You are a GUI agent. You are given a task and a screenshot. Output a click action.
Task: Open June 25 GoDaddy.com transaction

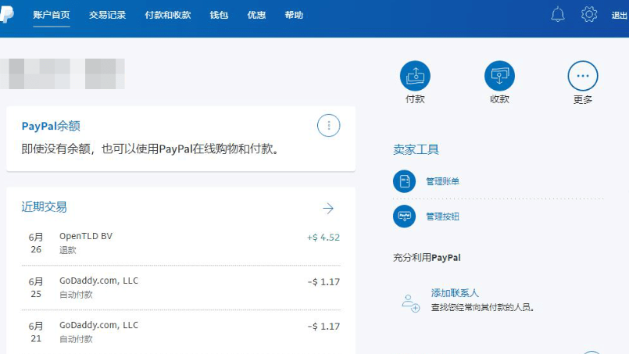pyautogui.click(x=181, y=288)
